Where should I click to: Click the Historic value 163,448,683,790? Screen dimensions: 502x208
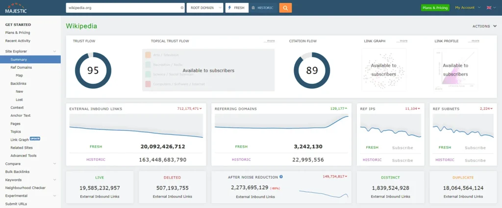tap(163, 159)
